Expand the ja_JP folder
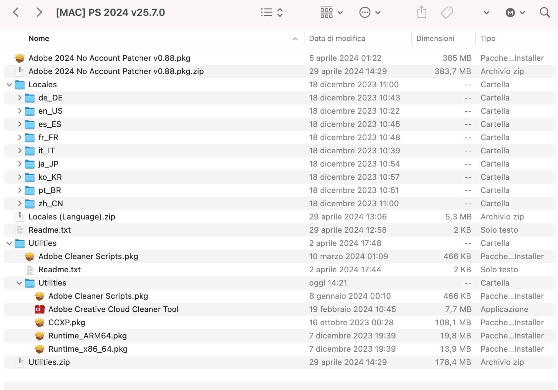 click(x=20, y=164)
